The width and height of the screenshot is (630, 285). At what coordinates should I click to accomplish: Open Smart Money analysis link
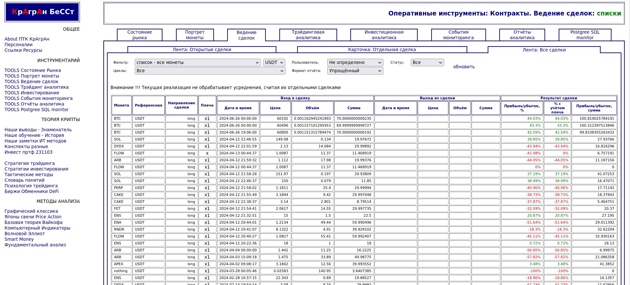pos(19,239)
